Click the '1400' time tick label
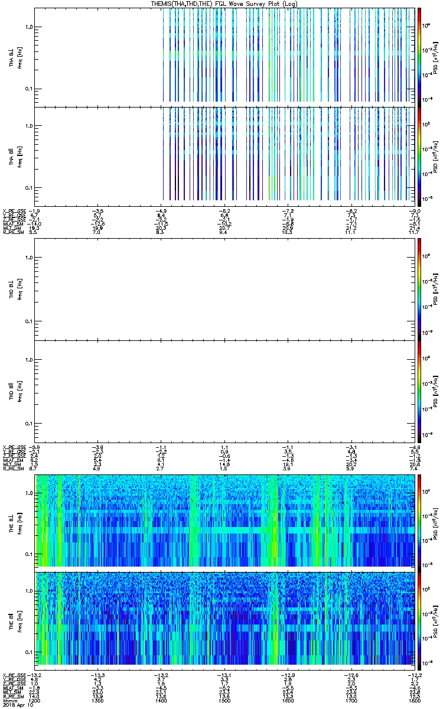This screenshot has width=443, height=709. [x=161, y=701]
